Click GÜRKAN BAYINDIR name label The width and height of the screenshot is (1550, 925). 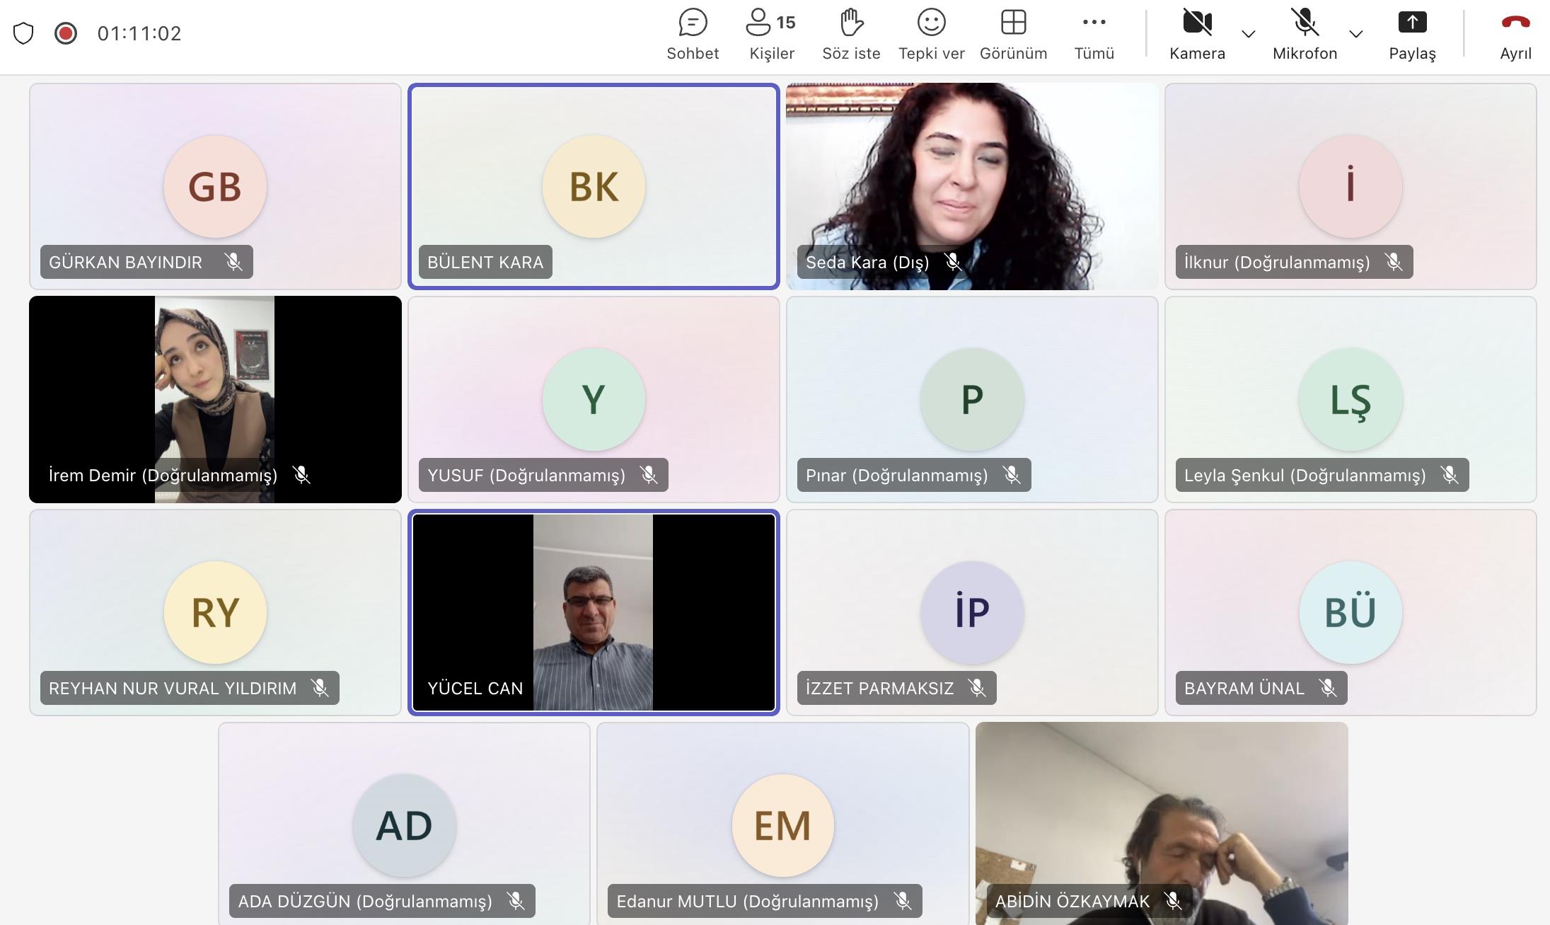pyautogui.click(x=125, y=263)
